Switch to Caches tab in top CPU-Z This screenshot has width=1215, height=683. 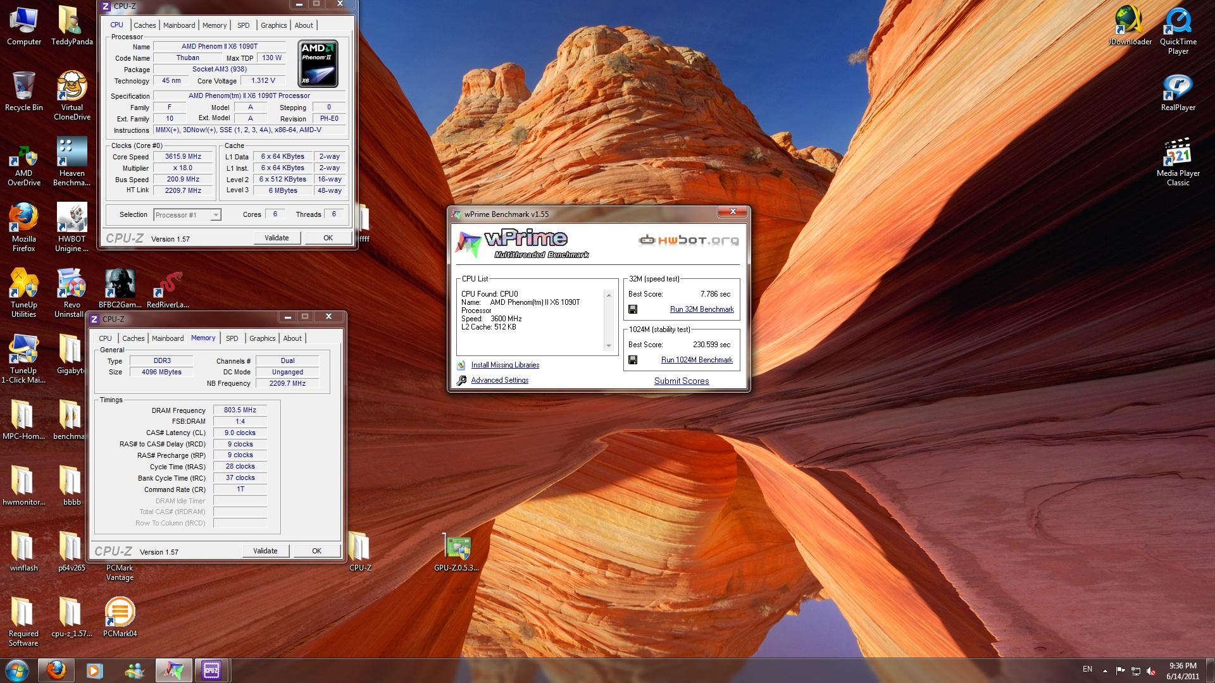pyautogui.click(x=144, y=25)
